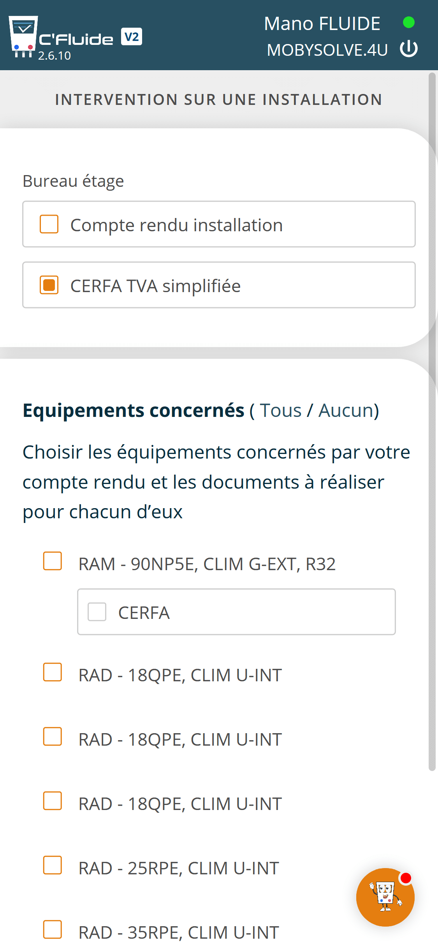
Task: Click the vertical page scrollbar
Action: [x=432, y=421]
